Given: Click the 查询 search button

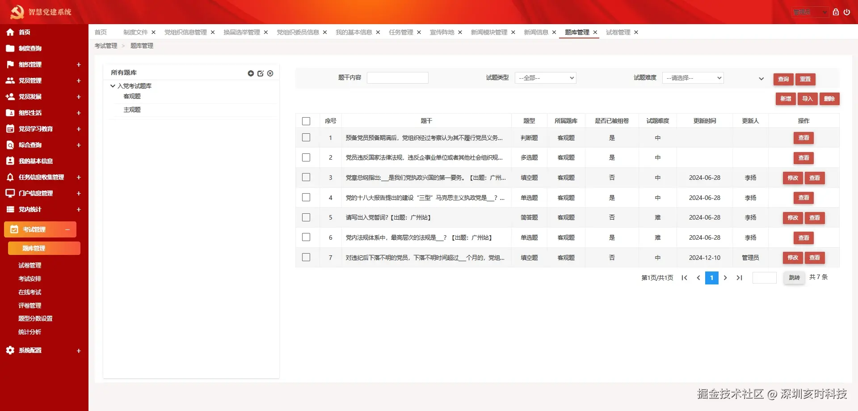Looking at the screenshot, I should point(783,79).
